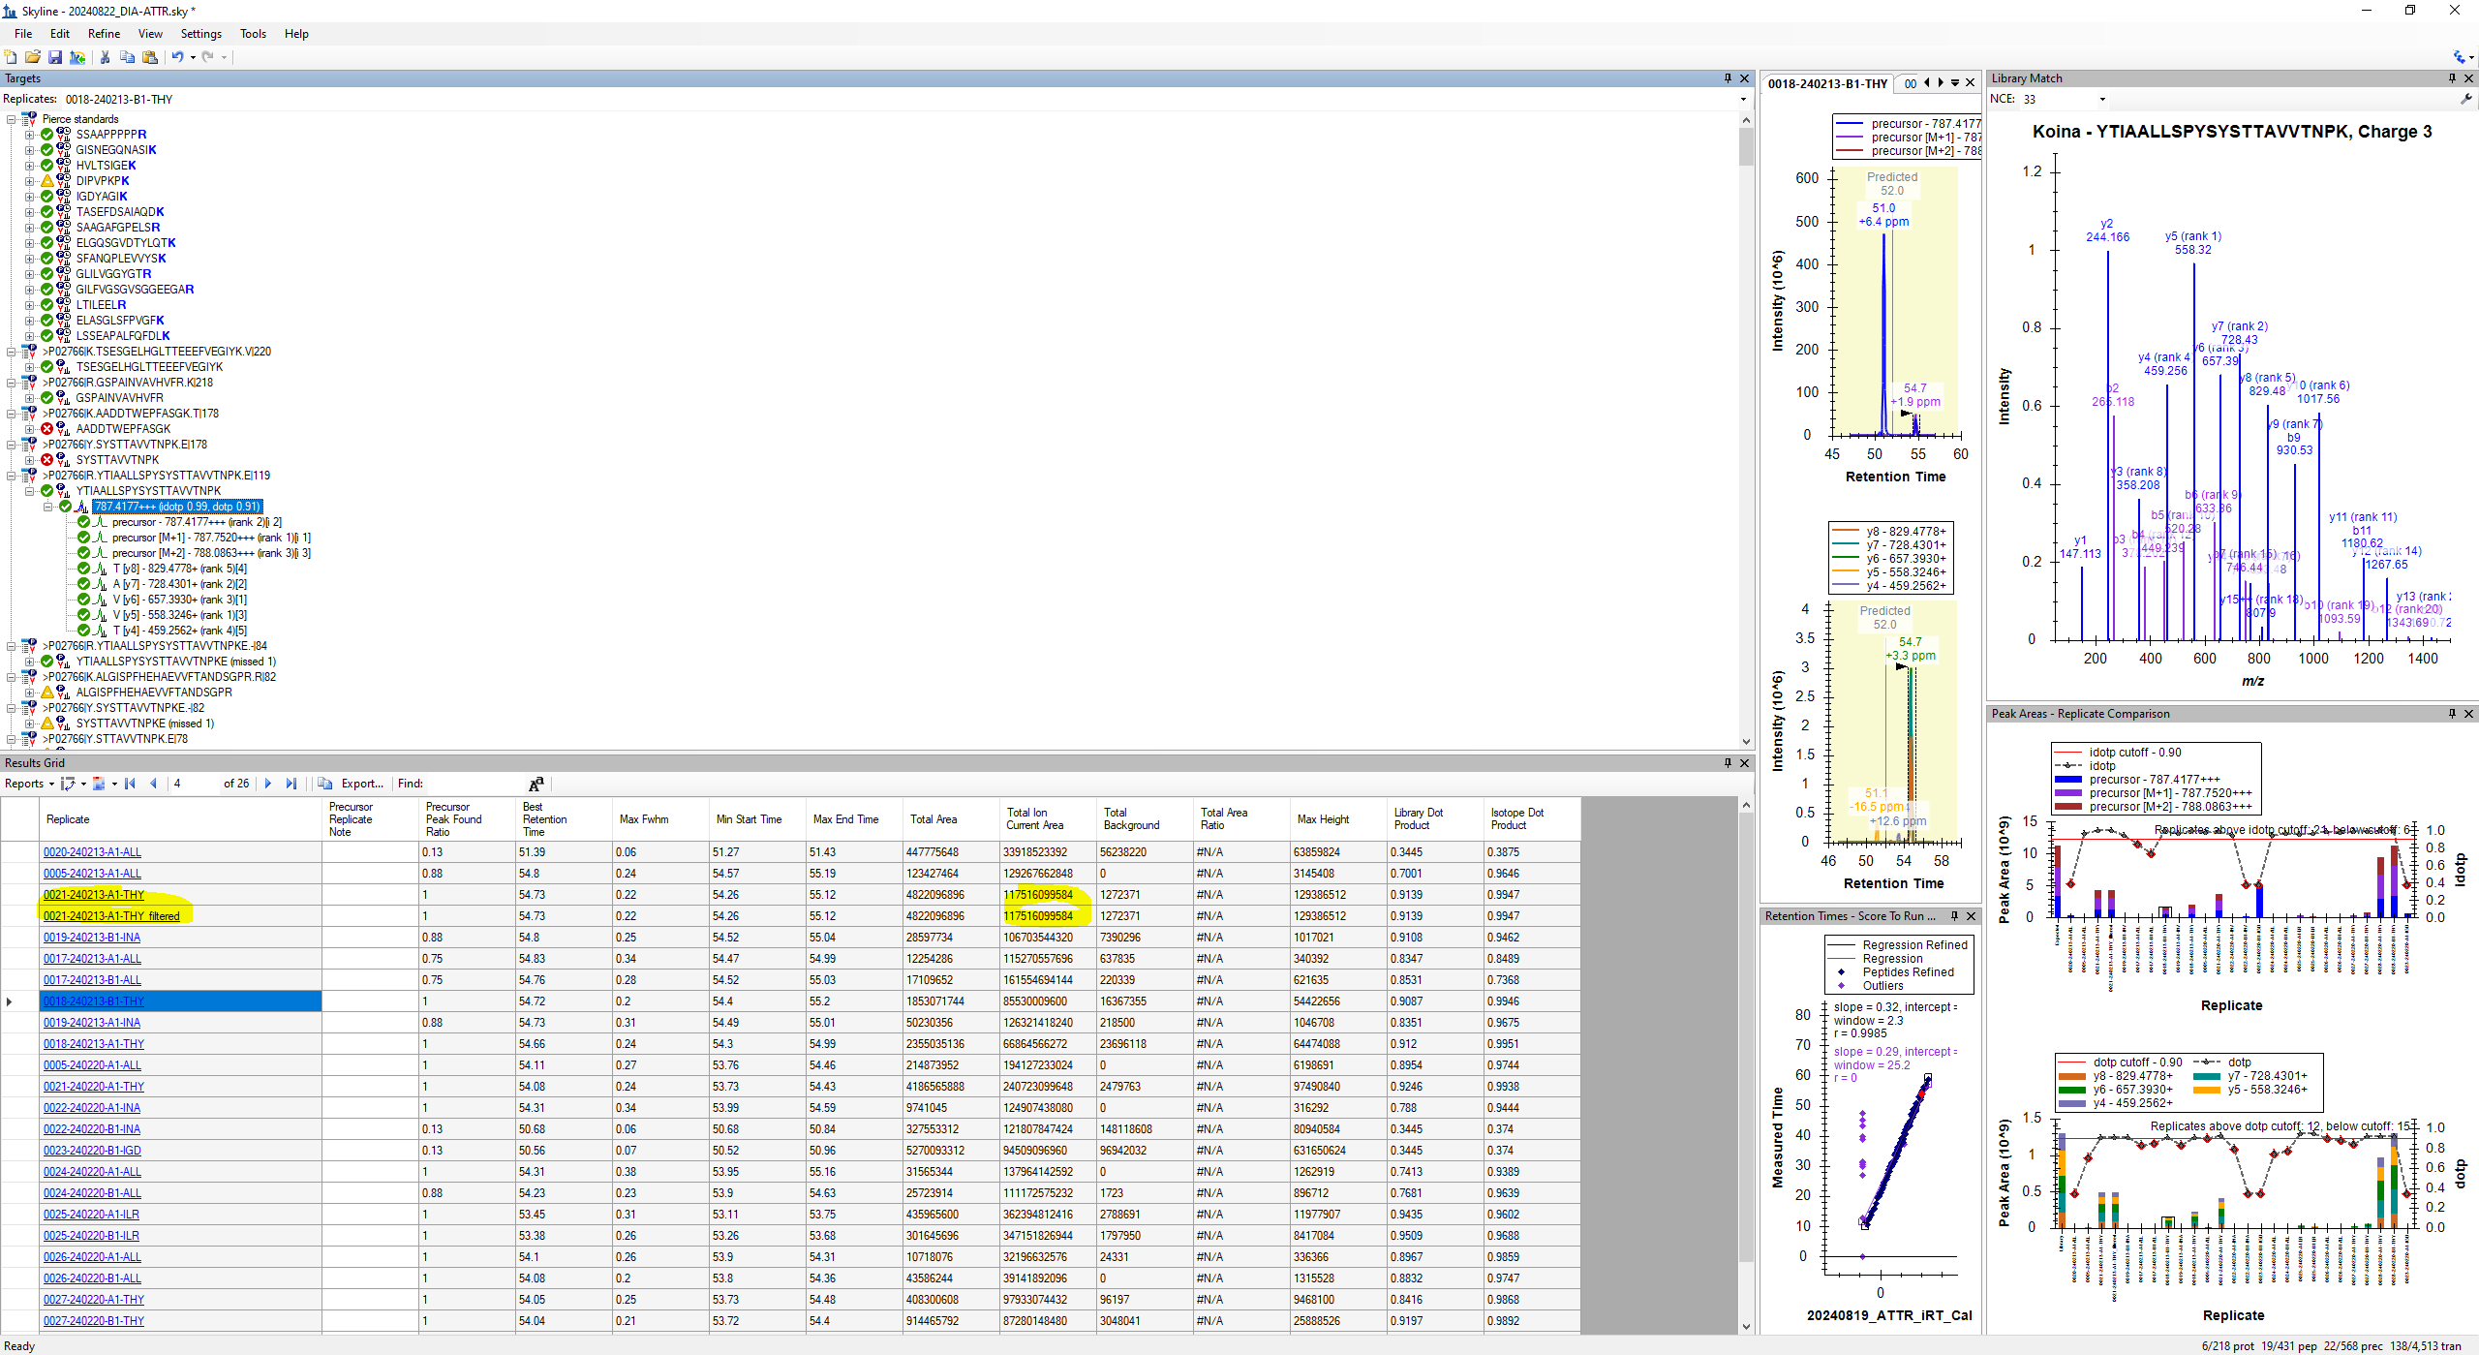Click the Cut scissors icon

click(105, 57)
